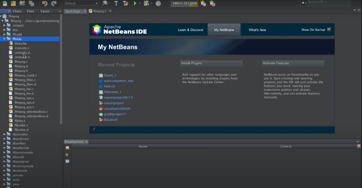The image size is (362, 188).
Task: Open Debug Project dropdown arrow
Action: click(x=151, y=3)
